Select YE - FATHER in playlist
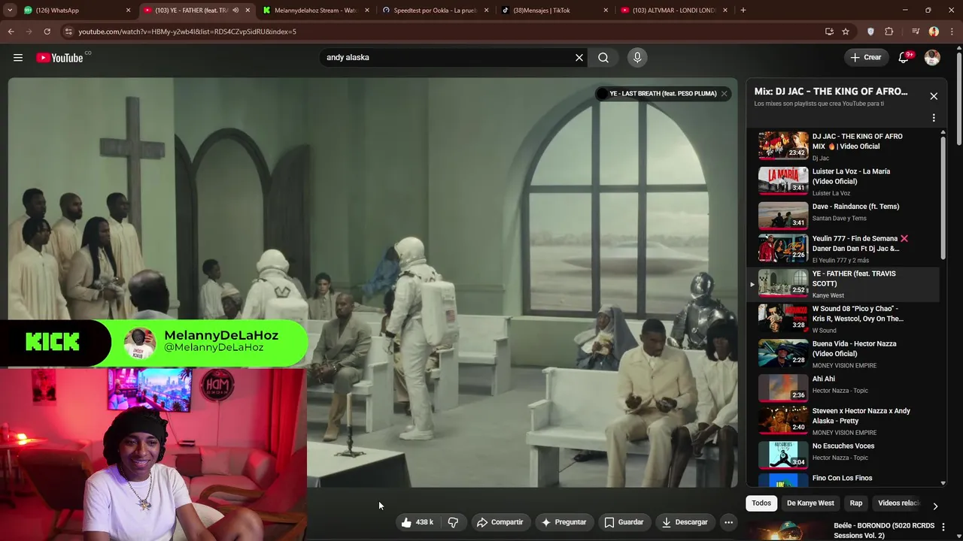This screenshot has width=963, height=541. (843, 284)
